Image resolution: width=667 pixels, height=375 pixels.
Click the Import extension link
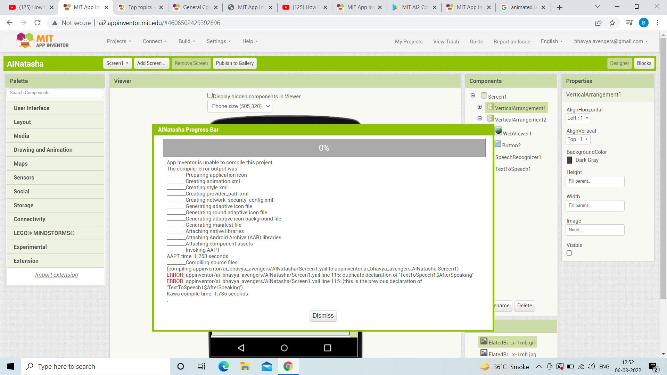coord(56,275)
